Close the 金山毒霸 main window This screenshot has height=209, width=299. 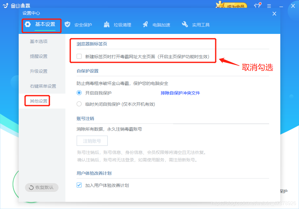pyautogui.click(x=293, y=6)
